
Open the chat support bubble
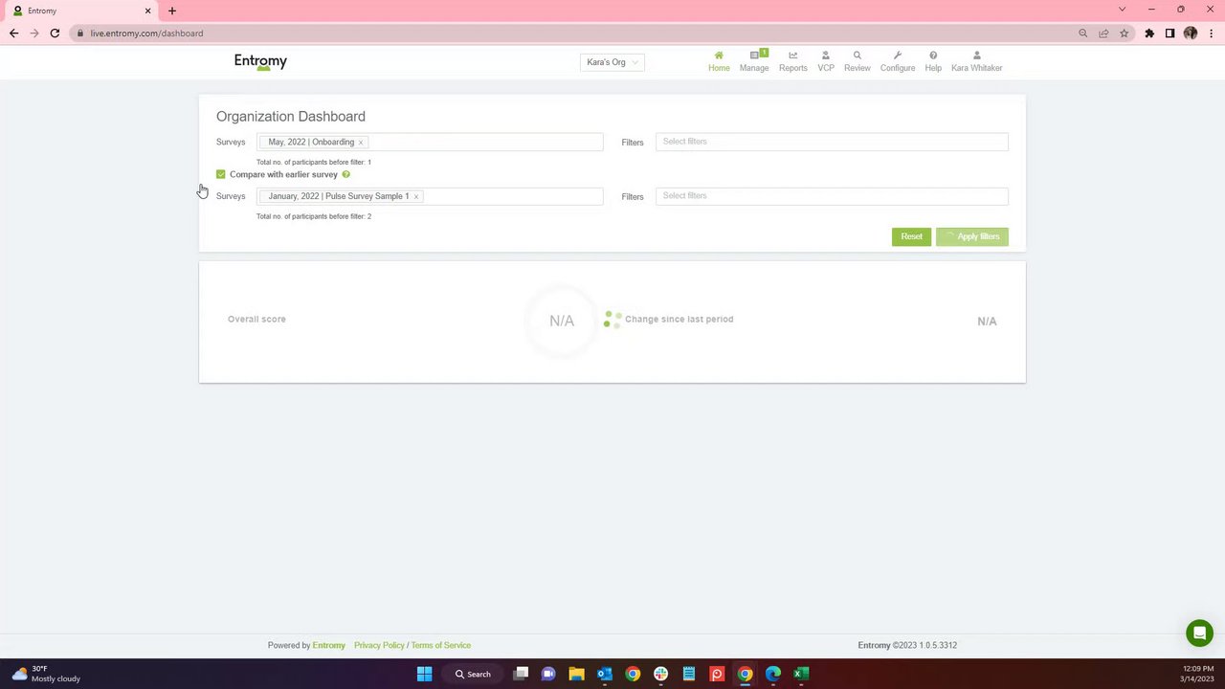pyautogui.click(x=1199, y=633)
